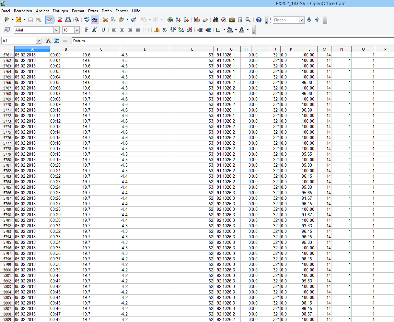
Task: Open the Extras menu
Action: pyautogui.click(x=93, y=11)
